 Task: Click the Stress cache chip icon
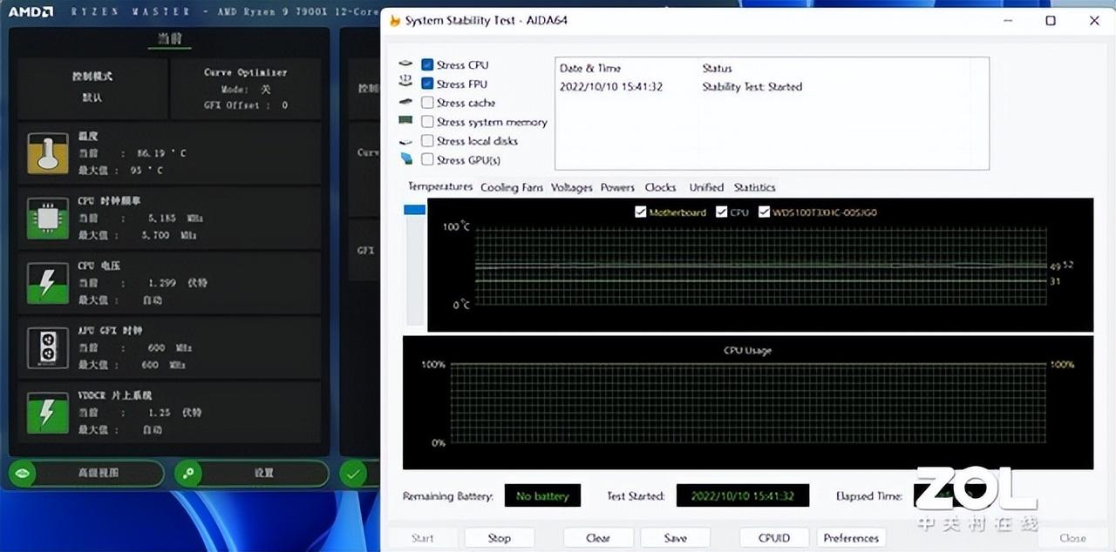pyautogui.click(x=405, y=103)
